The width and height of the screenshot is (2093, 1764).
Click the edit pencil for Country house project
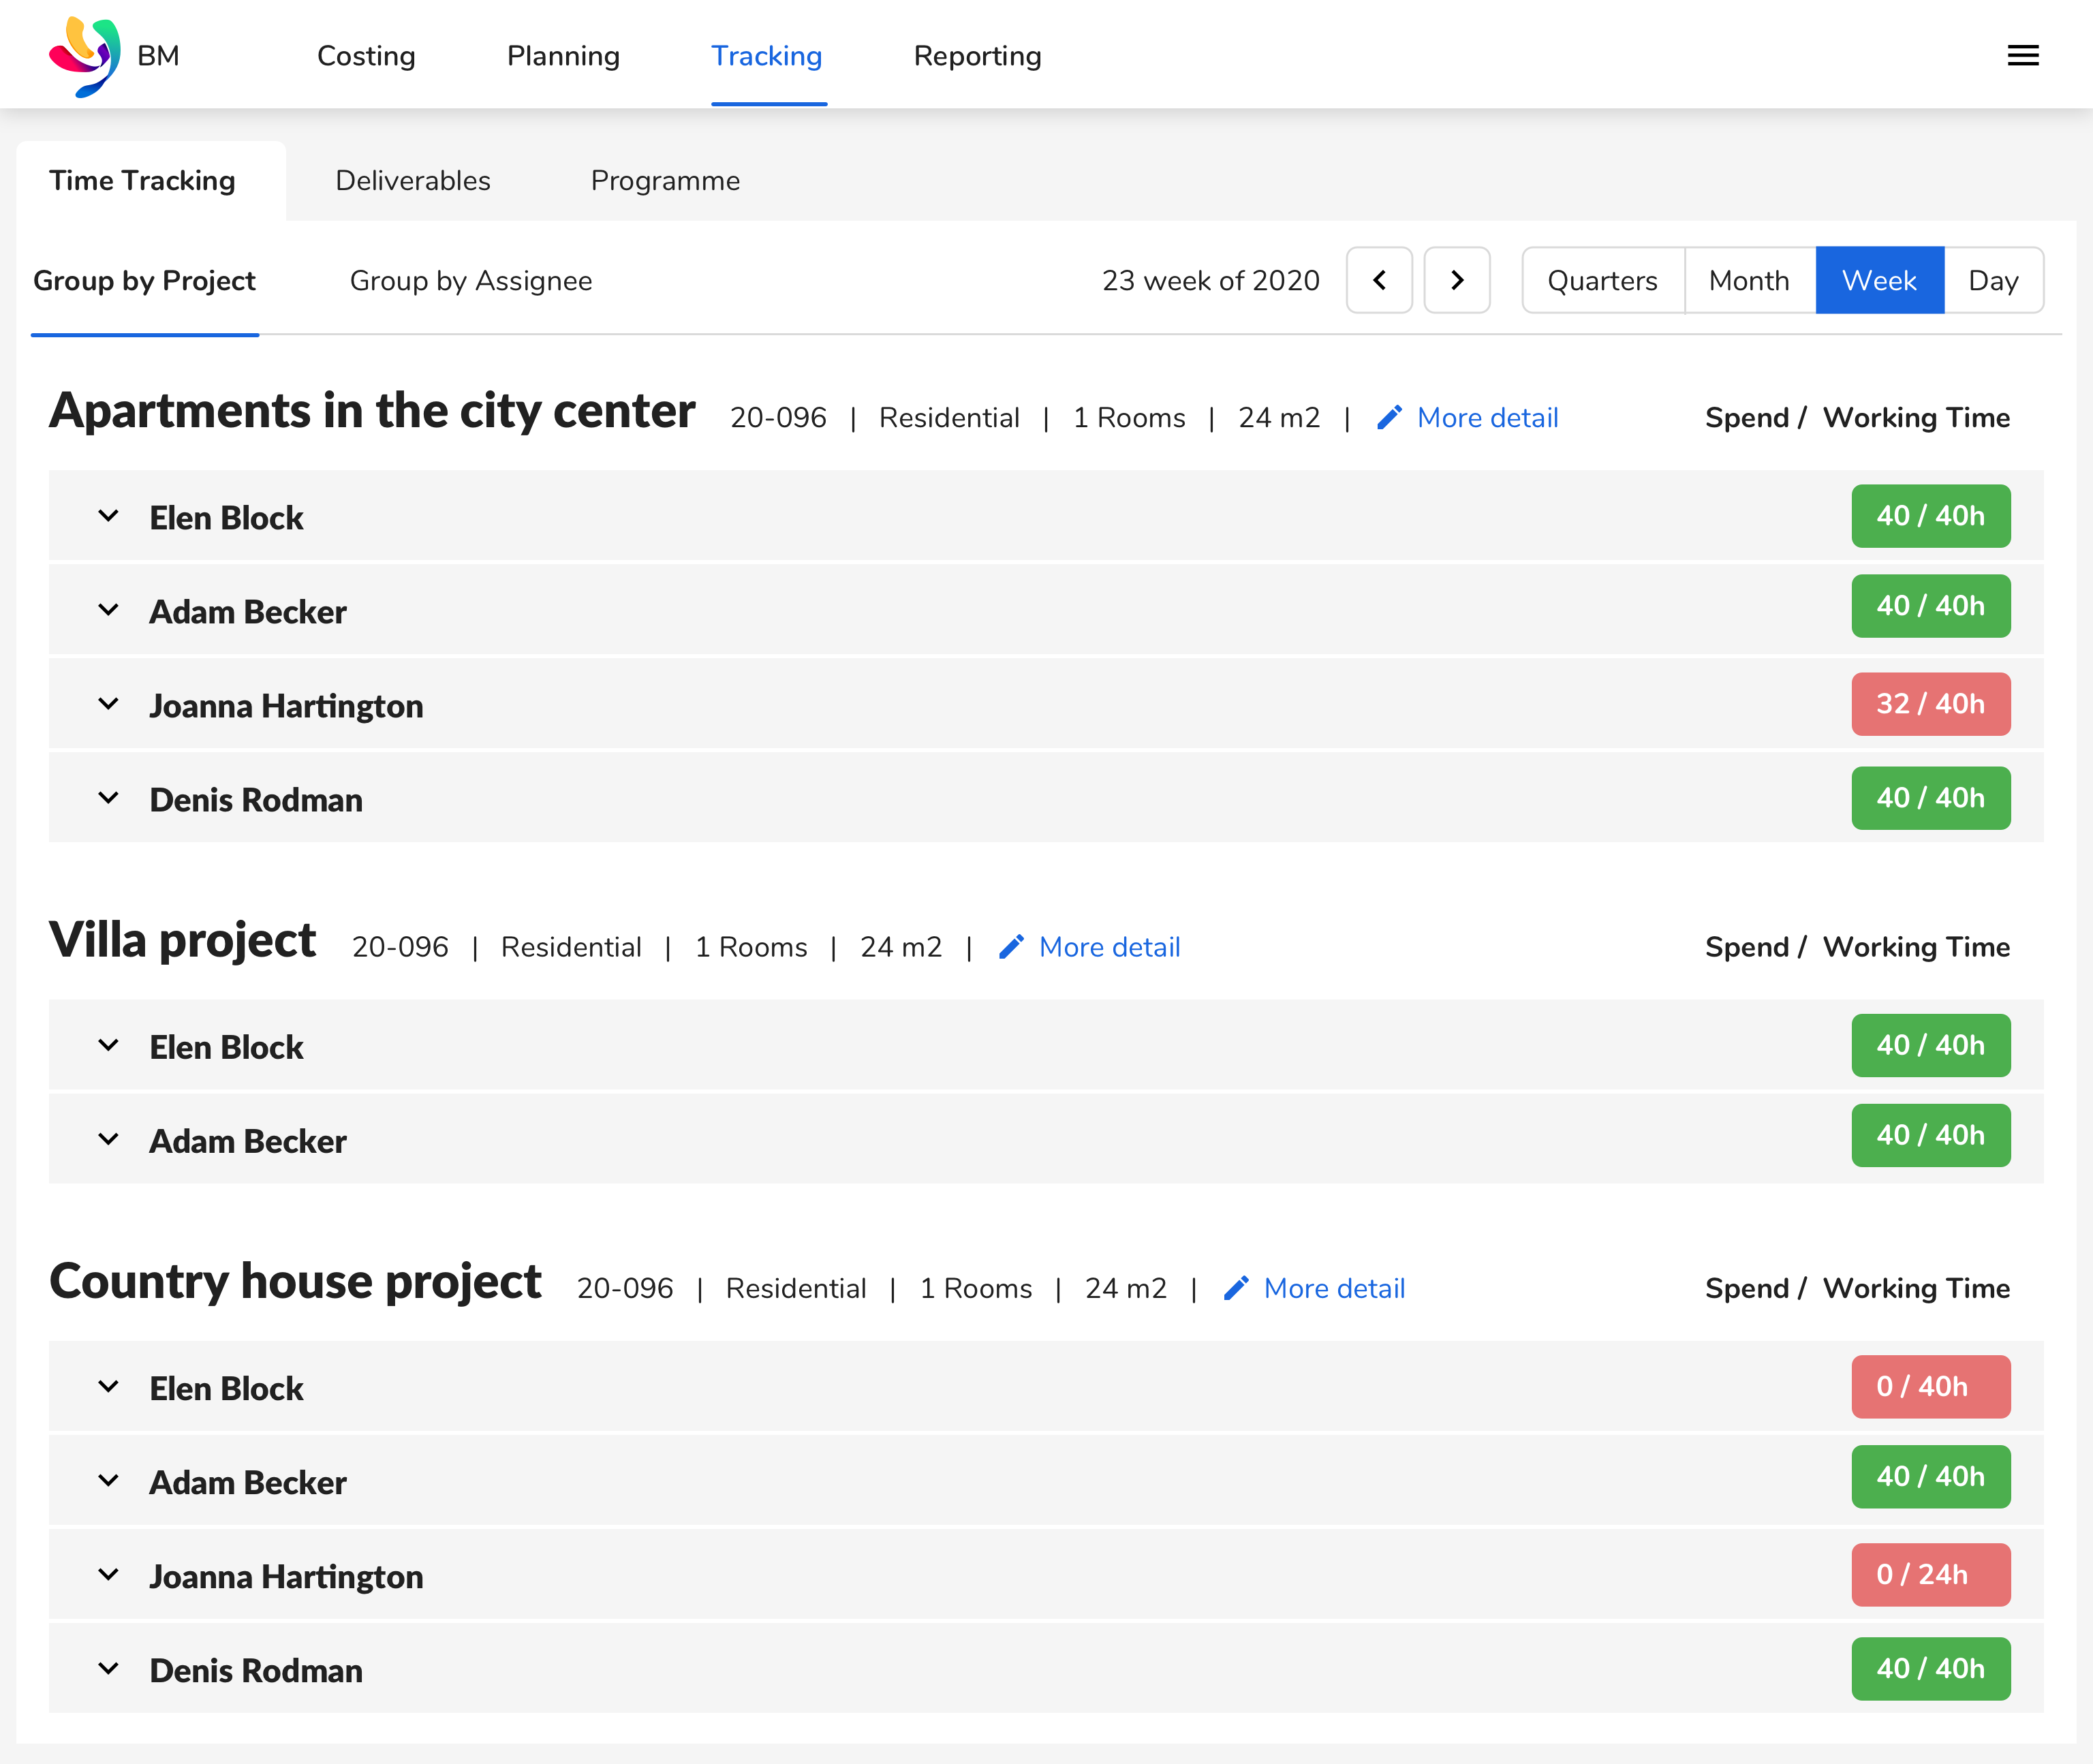tap(1237, 1288)
